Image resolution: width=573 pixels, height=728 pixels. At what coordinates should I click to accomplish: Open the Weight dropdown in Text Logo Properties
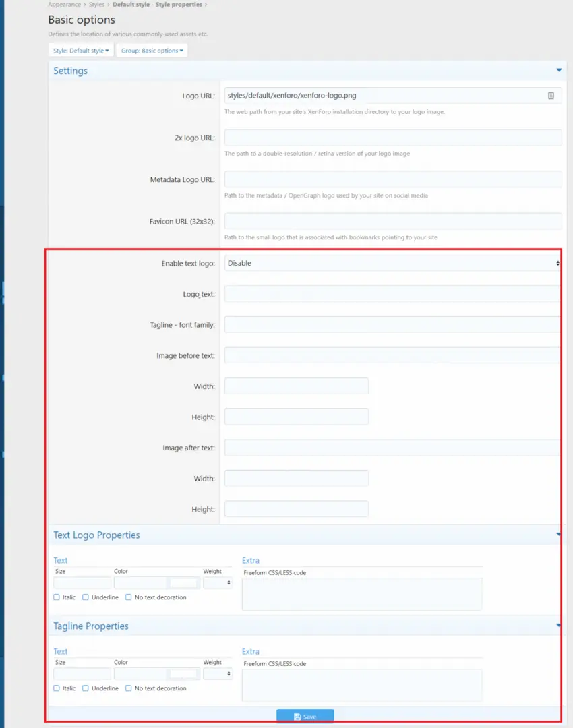pos(218,583)
